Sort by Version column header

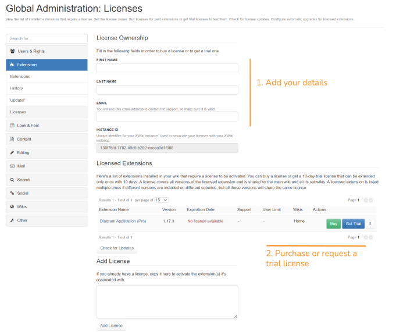pyautogui.click(x=169, y=209)
